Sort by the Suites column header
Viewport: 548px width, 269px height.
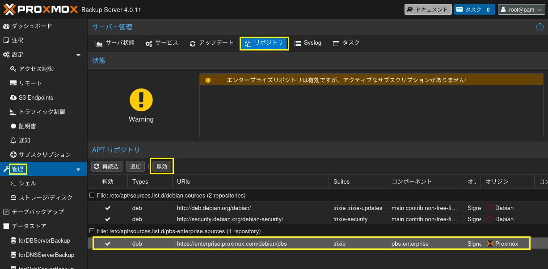pyautogui.click(x=358, y=181)
